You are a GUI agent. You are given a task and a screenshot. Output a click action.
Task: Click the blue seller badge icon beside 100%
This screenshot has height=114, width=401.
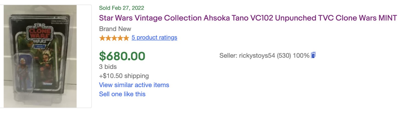pyautogui.click(x=313, y=55)
